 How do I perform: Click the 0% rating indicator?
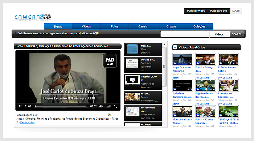109,115
